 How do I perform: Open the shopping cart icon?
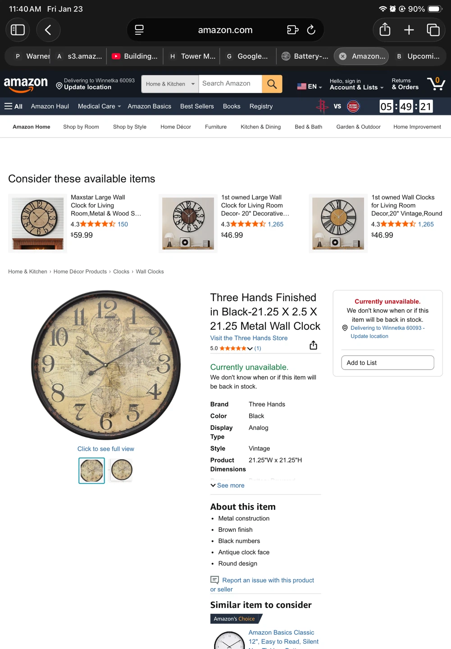point(436,83)
